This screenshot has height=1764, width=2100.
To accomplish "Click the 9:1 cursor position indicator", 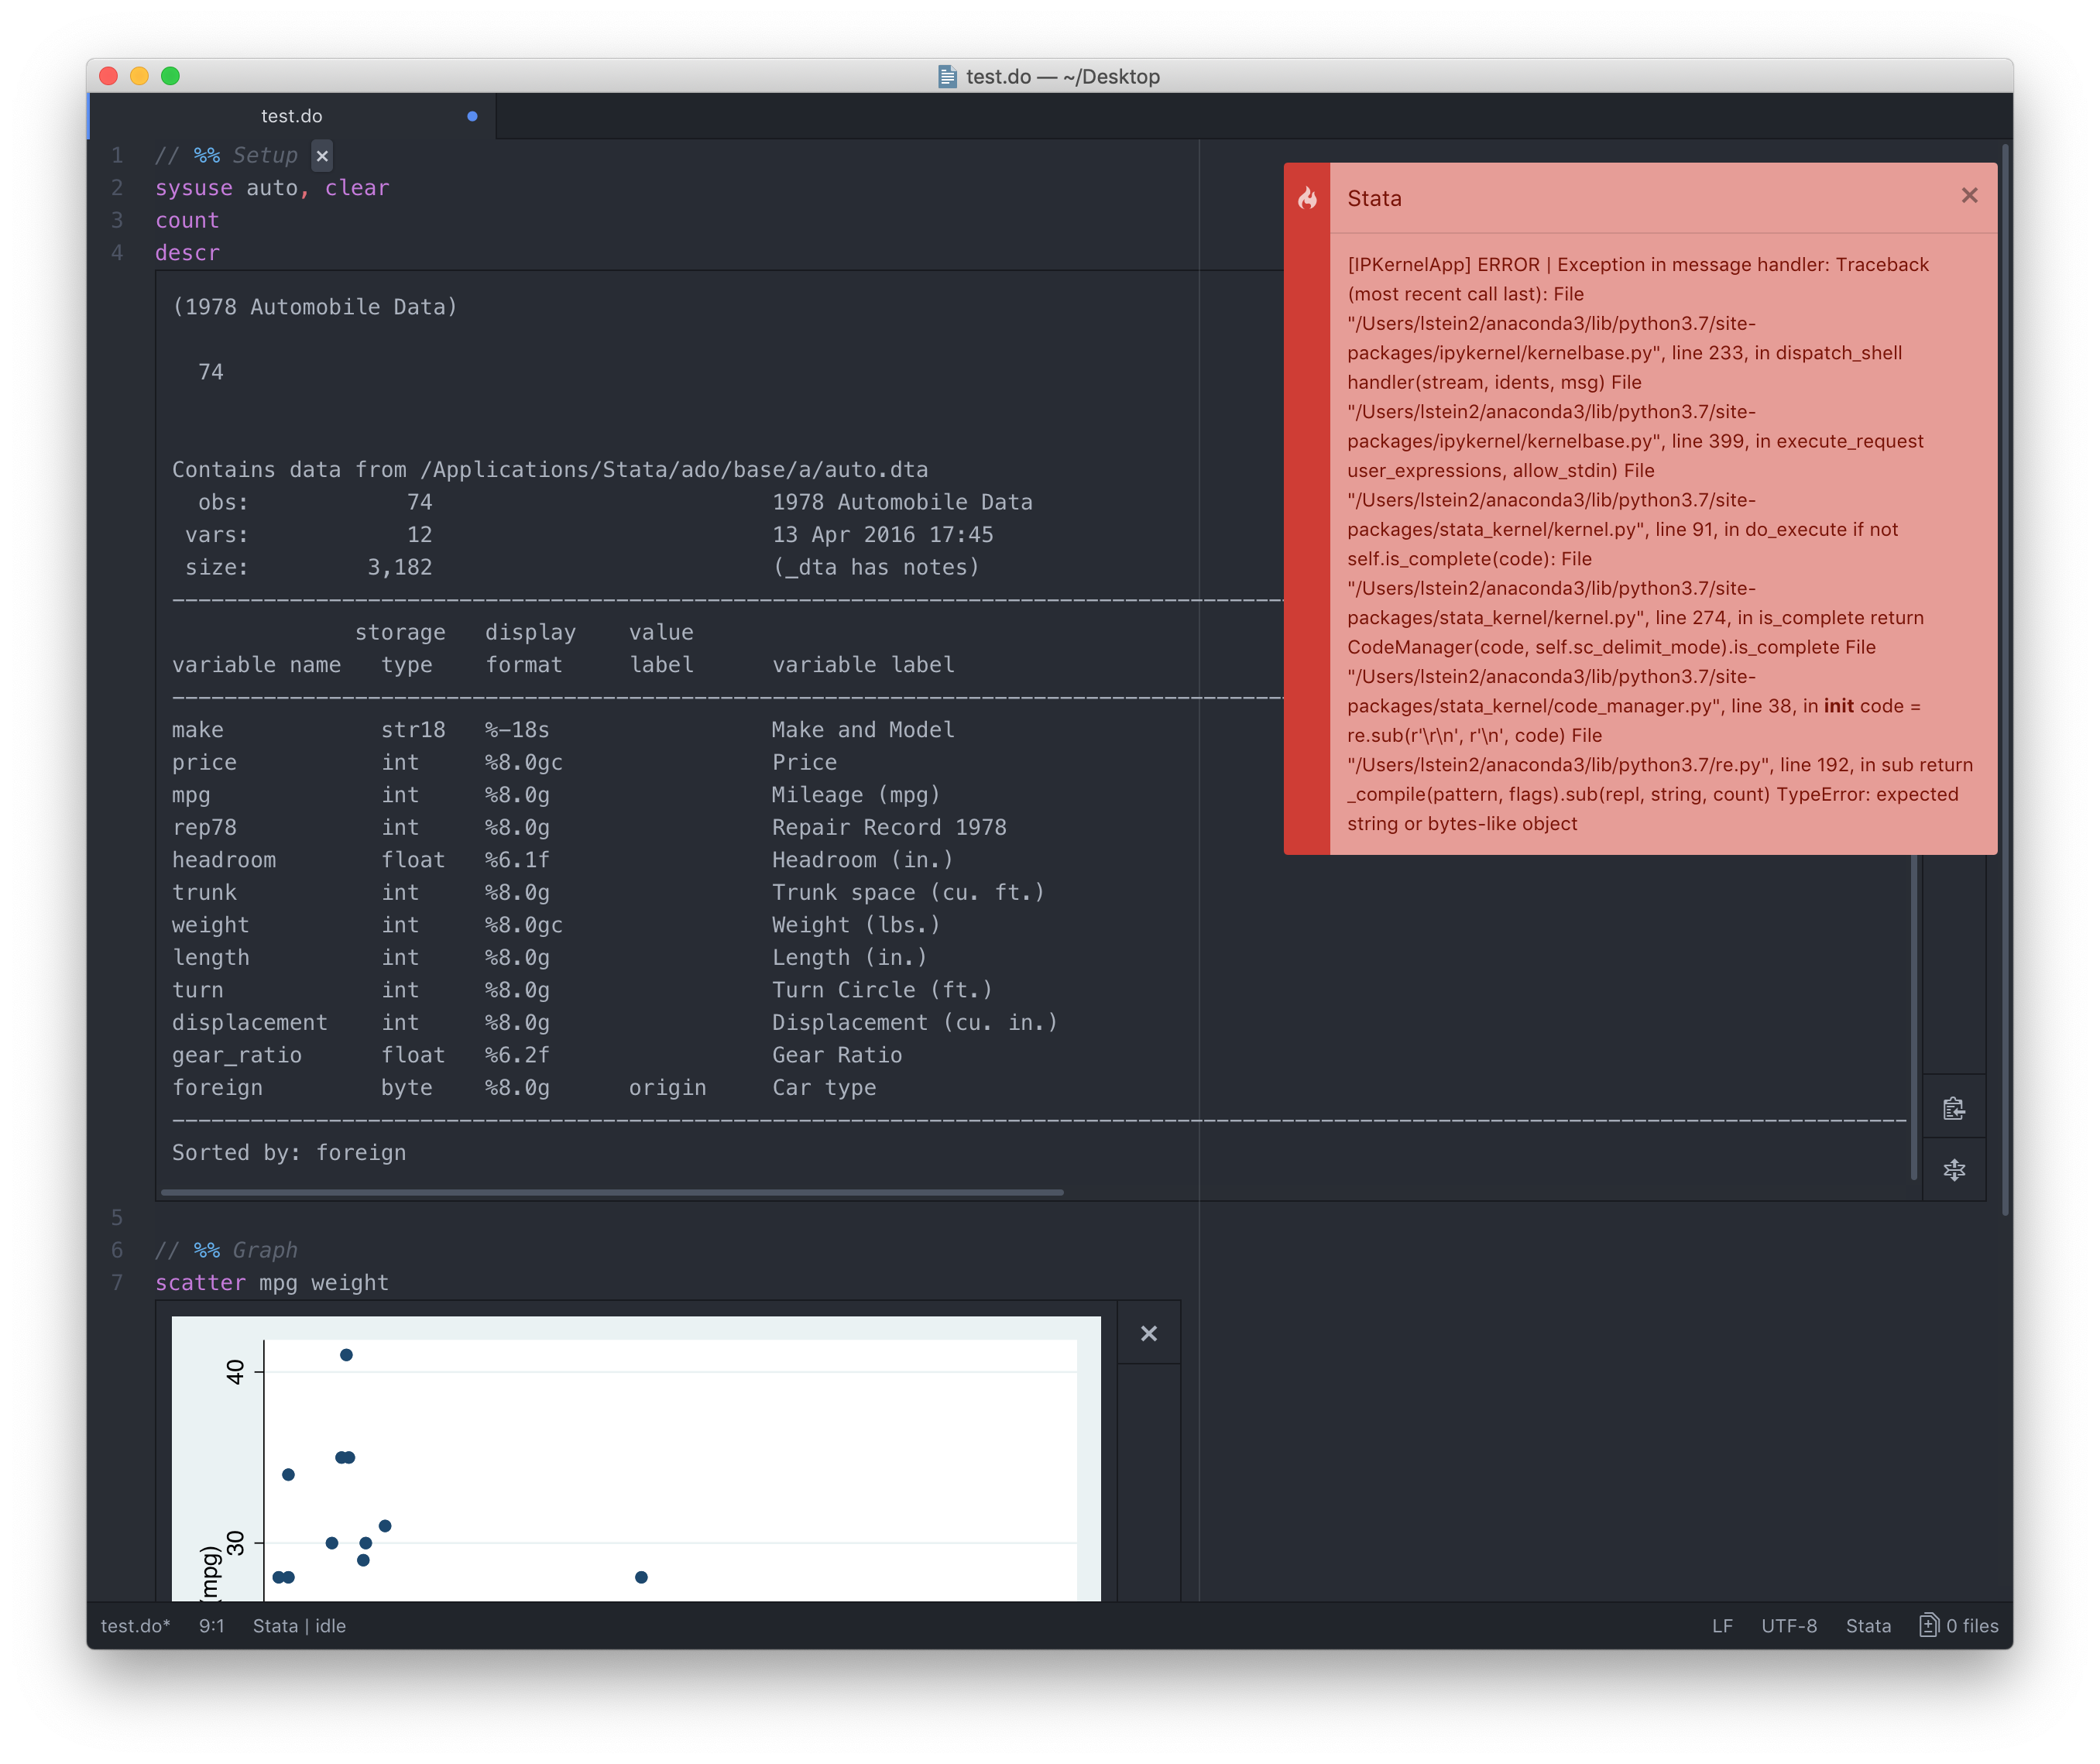I will point(211,1625).
